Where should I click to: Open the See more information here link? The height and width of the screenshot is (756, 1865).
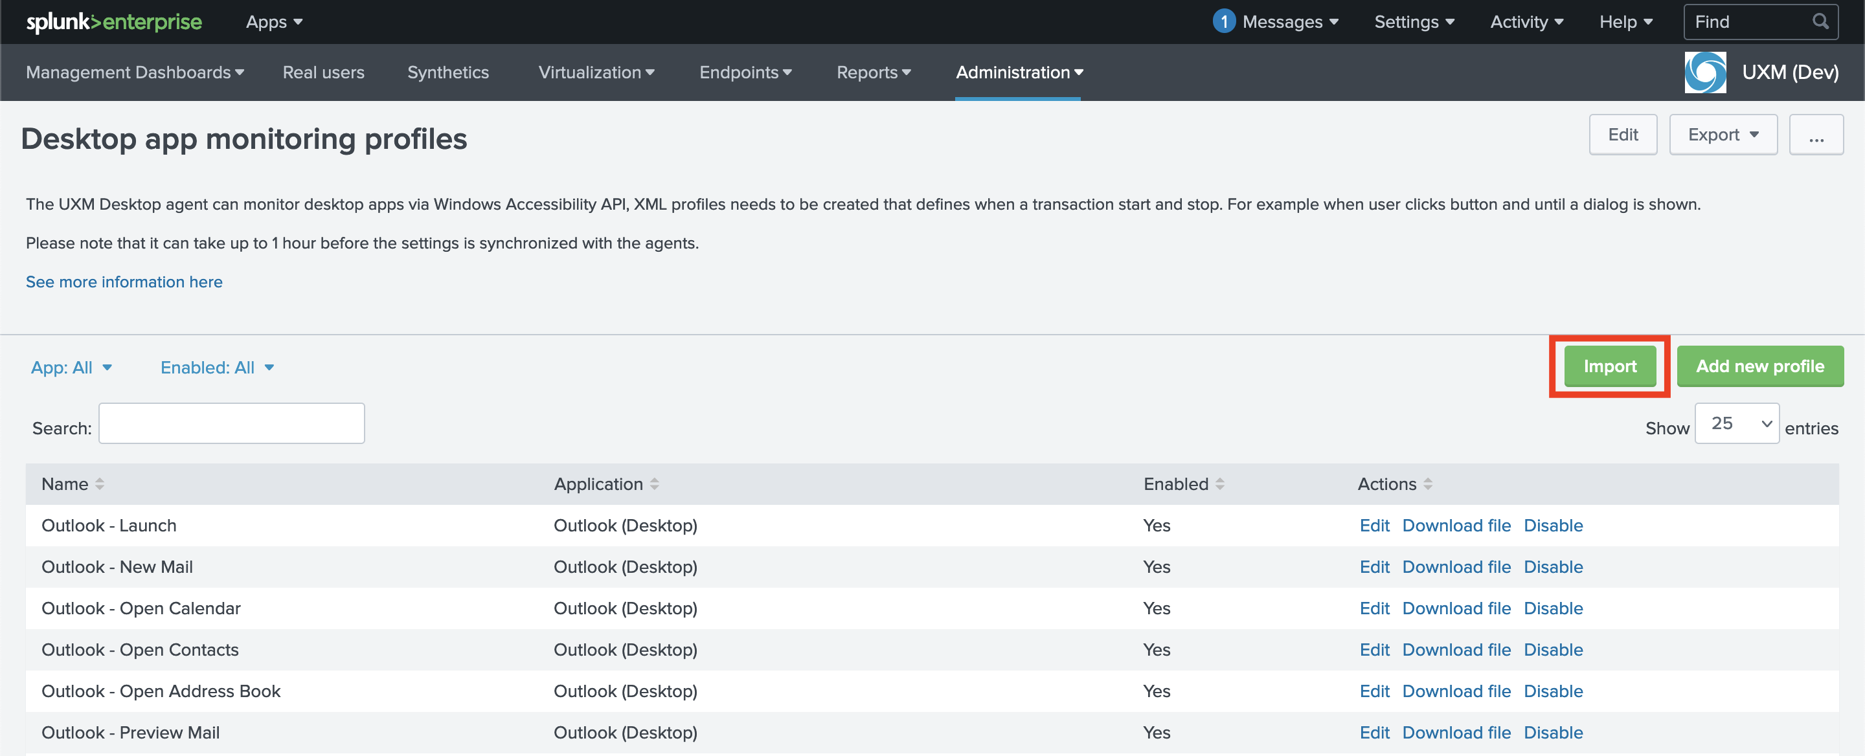tap(124, 282)
